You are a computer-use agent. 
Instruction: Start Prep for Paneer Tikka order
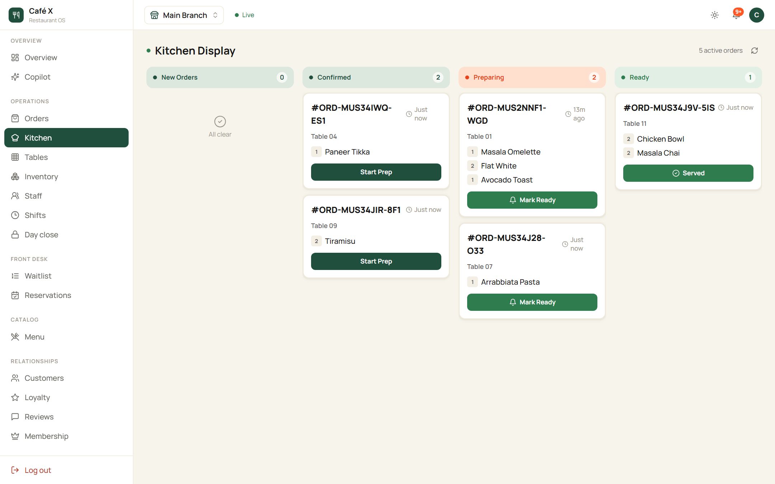click(x=376, y=172)
